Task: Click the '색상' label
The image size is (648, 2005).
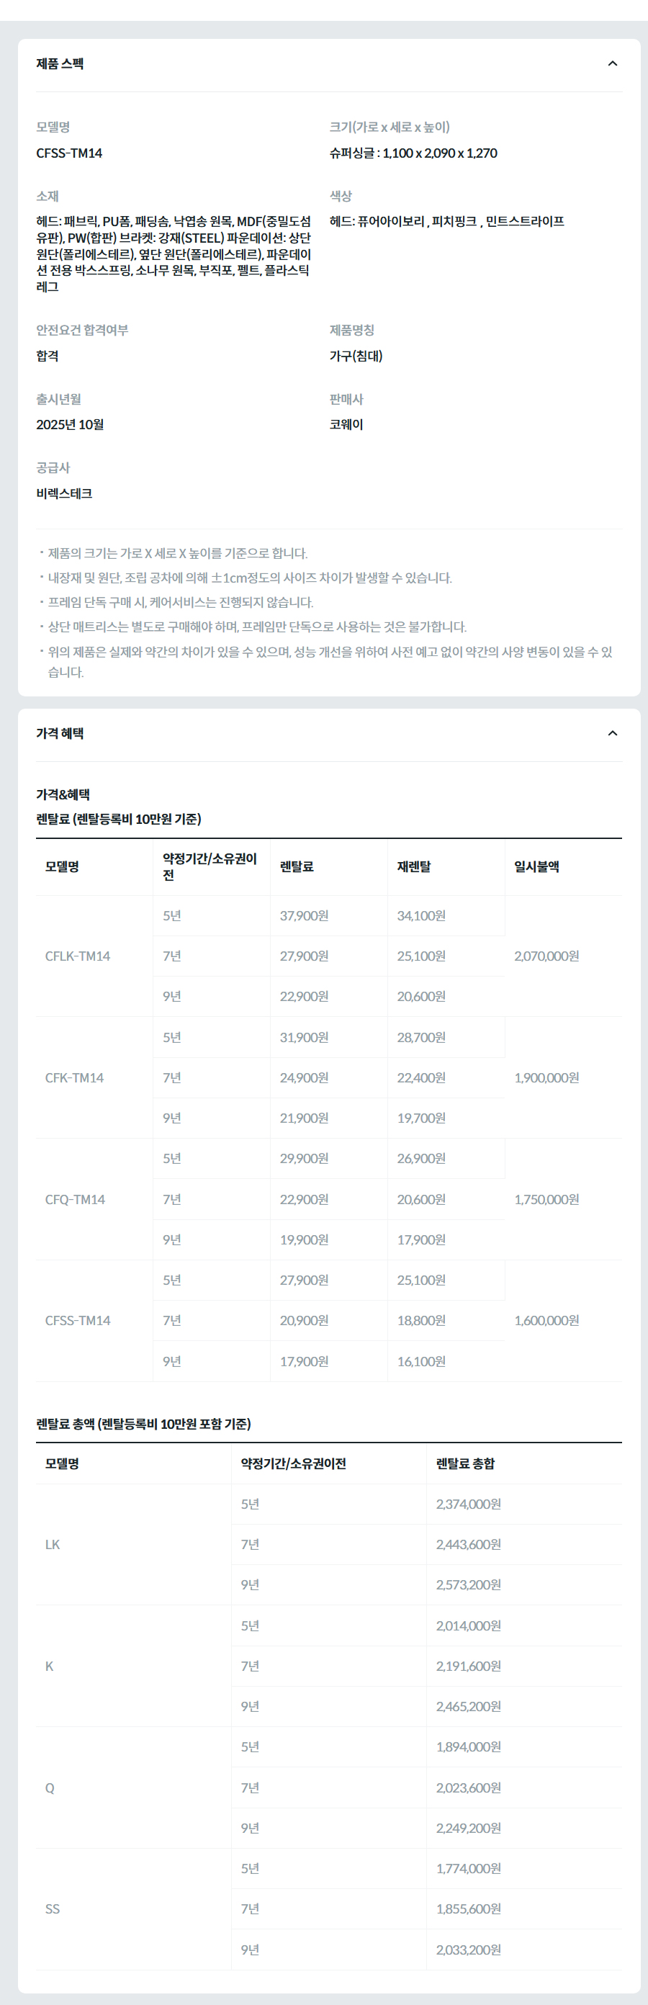Action: [x=341, y=196]
